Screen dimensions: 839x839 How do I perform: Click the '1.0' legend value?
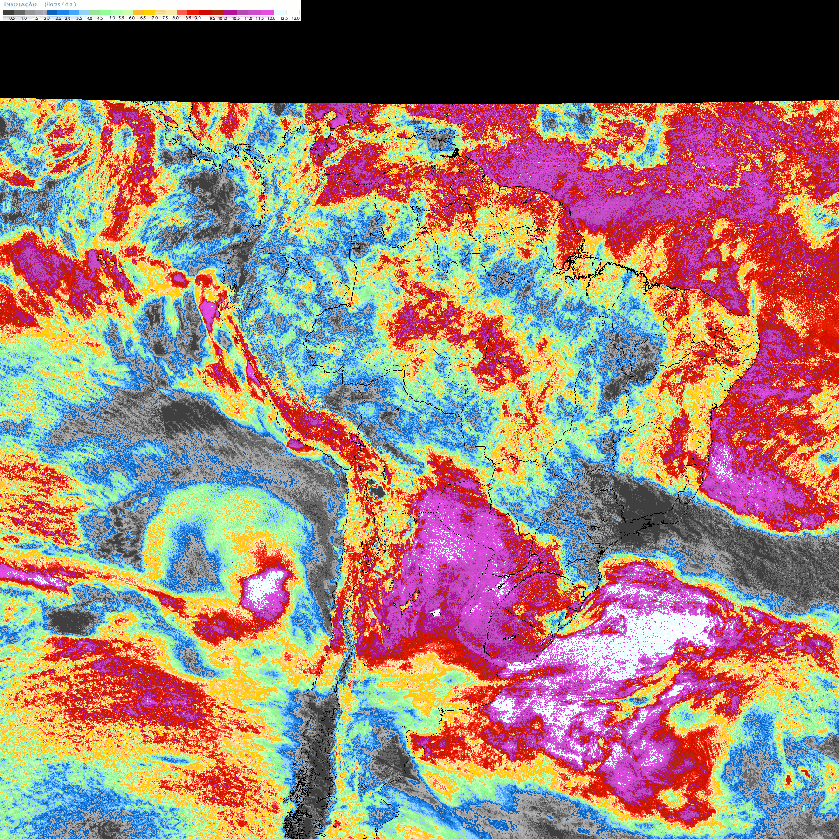click(24, 18)
